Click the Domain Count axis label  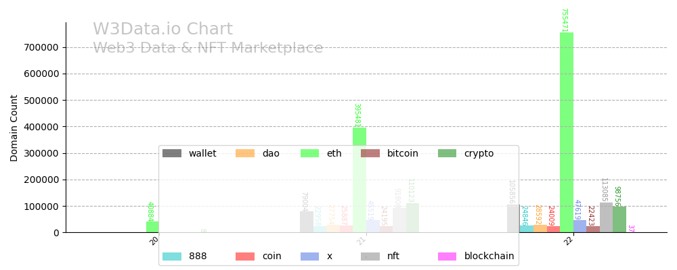pos(14,128)
